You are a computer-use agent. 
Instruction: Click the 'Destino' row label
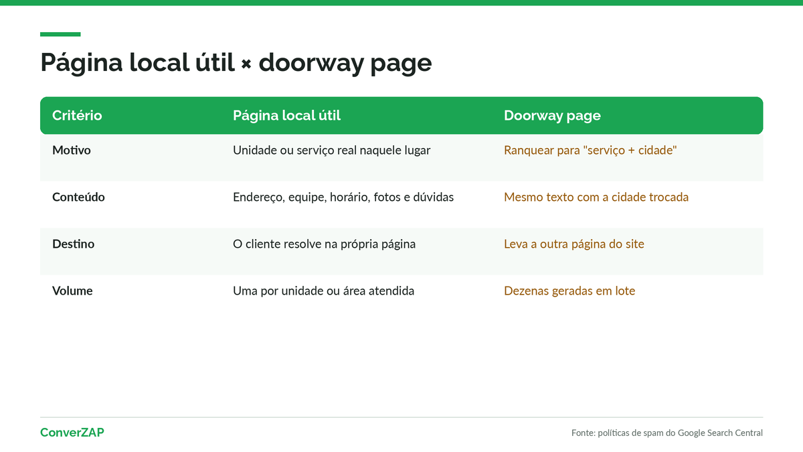73,244
